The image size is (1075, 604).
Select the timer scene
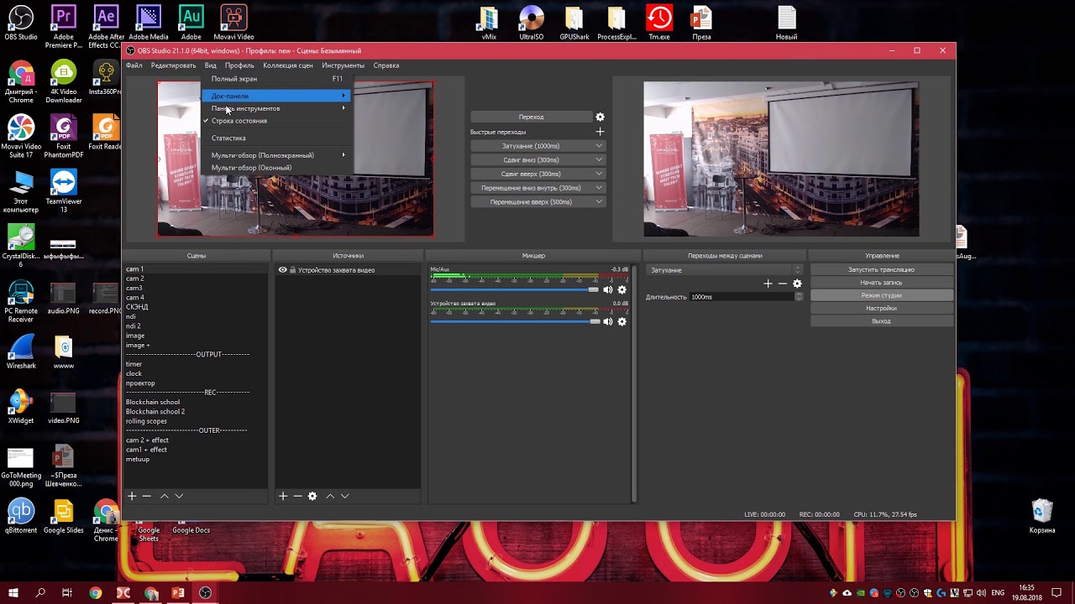(134, 364)
